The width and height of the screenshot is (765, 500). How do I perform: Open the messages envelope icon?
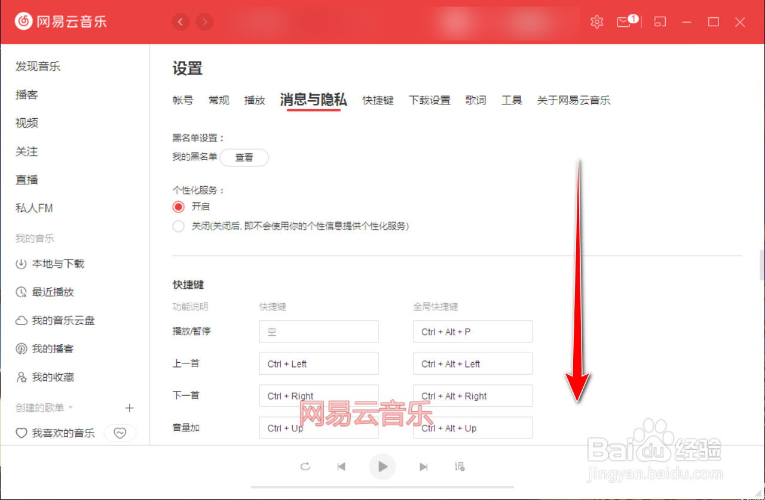pos(623,22)
